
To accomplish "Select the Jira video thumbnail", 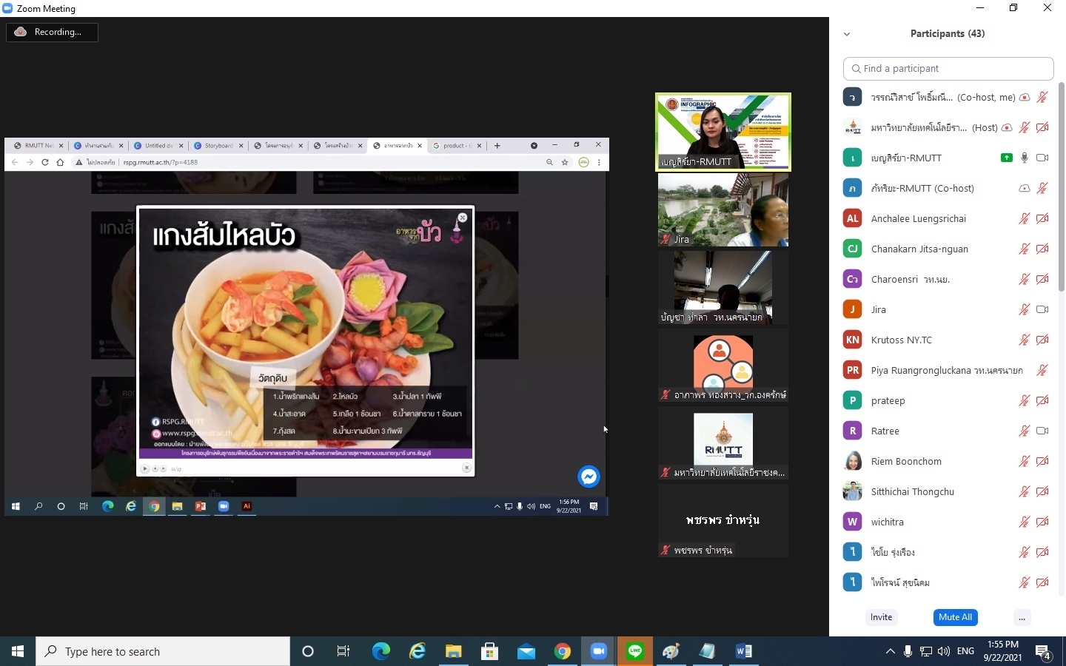I will [723, 210].
